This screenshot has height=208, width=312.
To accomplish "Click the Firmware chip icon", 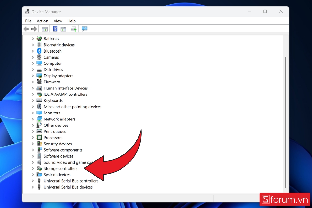I will 39,82.
